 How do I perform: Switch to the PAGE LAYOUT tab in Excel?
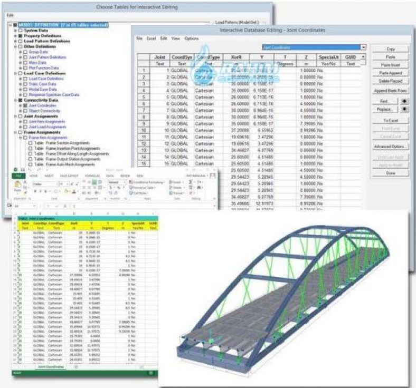[69, 176]
